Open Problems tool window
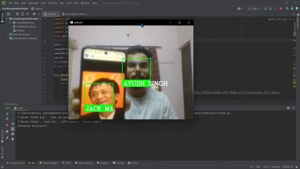The height and width of the screenshot is (169, 300). (x=103, y=163)
